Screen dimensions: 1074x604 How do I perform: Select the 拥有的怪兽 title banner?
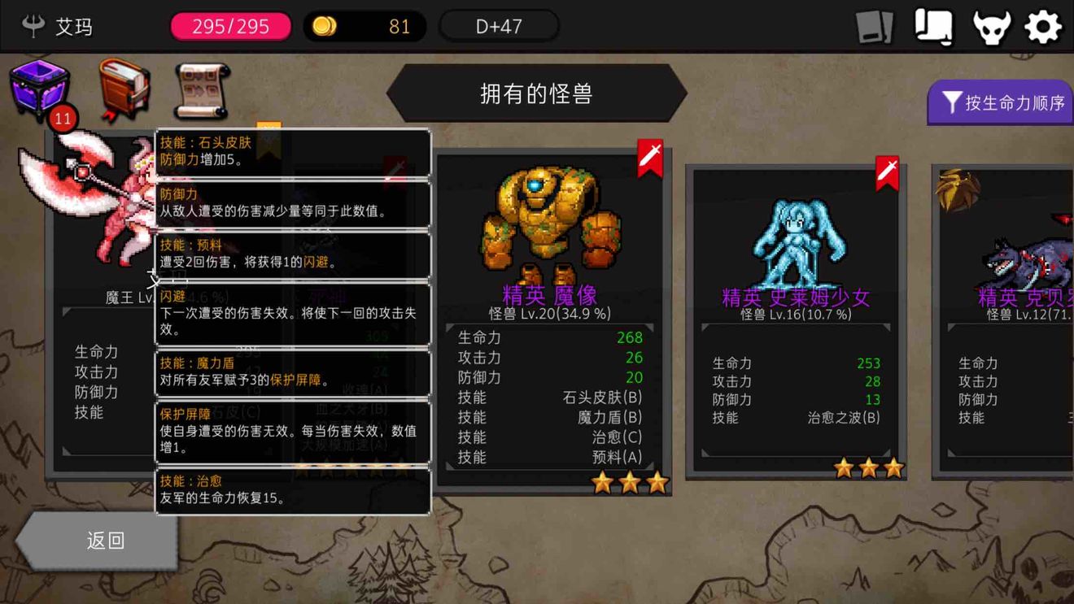point(536,94)
